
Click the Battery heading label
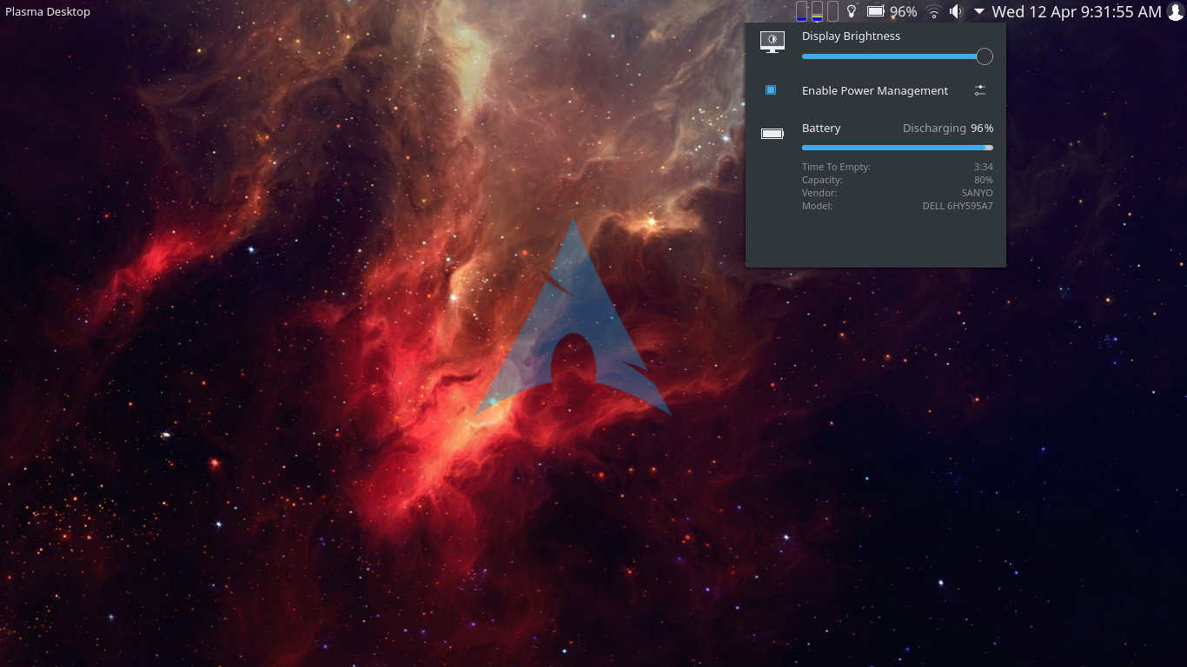tap(821, 128)
